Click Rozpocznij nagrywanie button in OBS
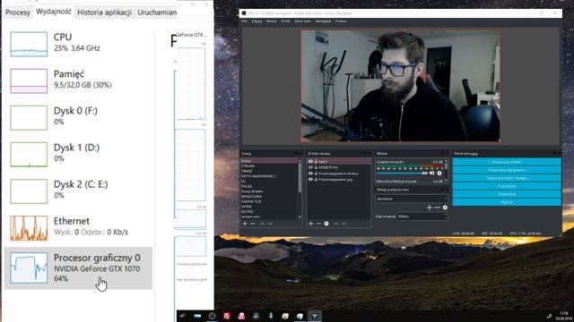The width and height of the screenshot is (574, 322). (507, 170)
